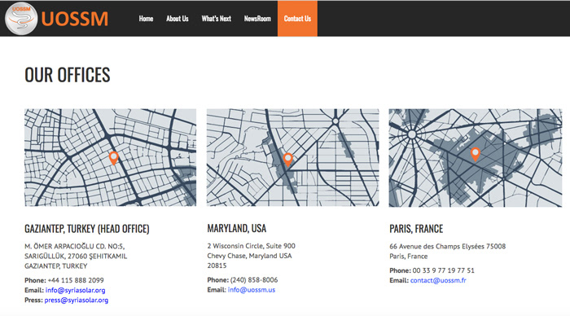
Task: Click the Gaziantep map location pin
Action: click(x=114, y=158)
